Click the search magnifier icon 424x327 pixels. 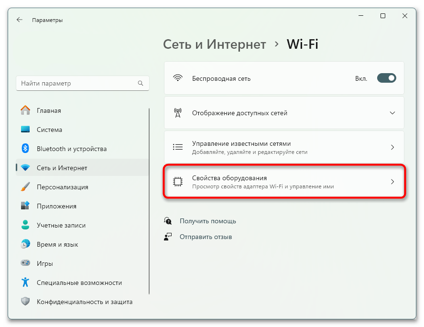click(141, 83)
